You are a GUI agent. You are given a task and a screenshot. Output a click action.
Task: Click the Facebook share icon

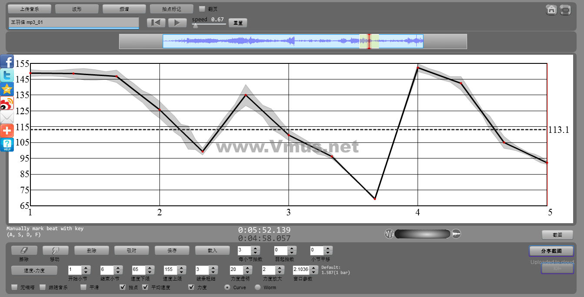click(x=7, y=62)
